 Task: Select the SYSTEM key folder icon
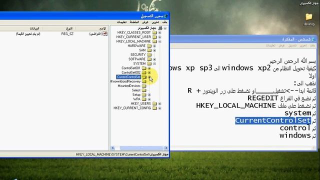pyautogui.click(x=149, y=63)
